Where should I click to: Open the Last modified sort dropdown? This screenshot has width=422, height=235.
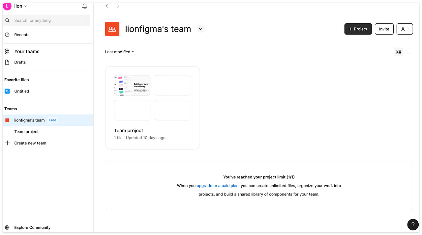pyautogui.click(x=120, y=52)
